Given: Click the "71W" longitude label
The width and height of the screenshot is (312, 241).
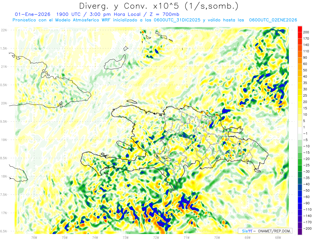Looking at the screenshot, I should coord(186,237).
